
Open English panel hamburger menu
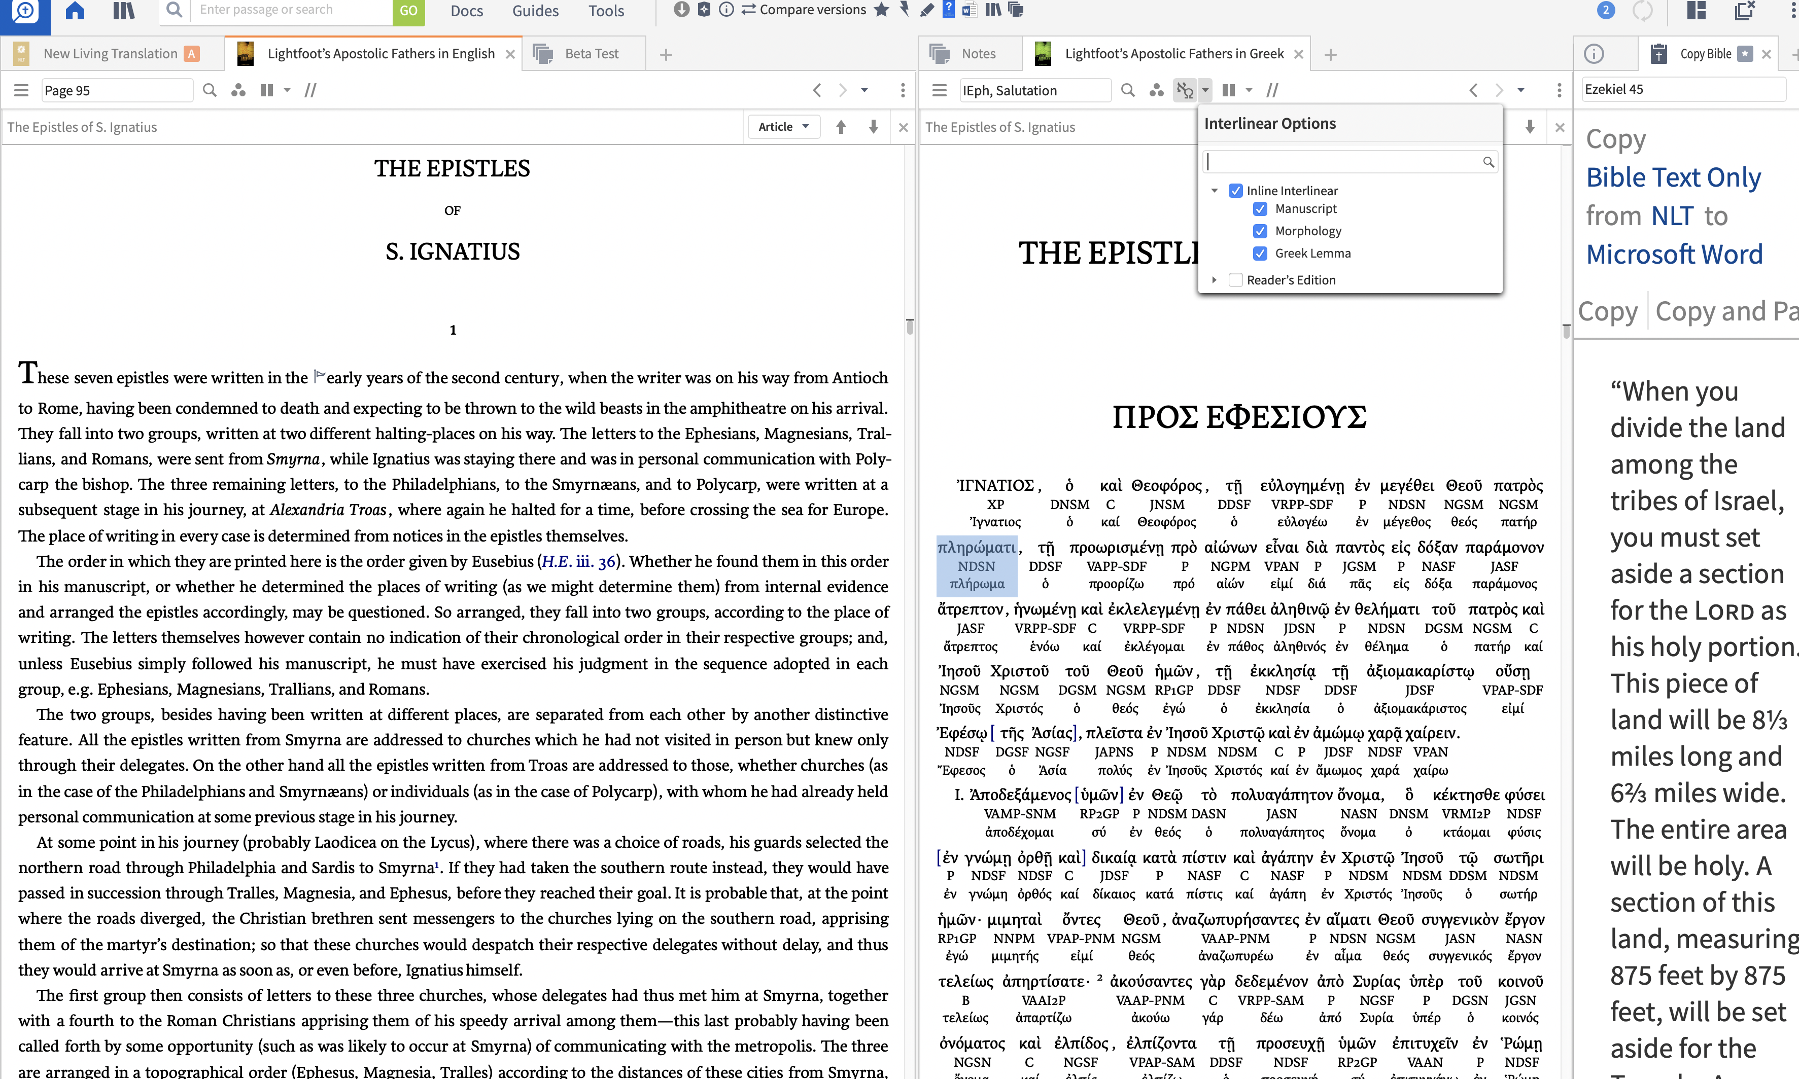(x=21, y=90)
